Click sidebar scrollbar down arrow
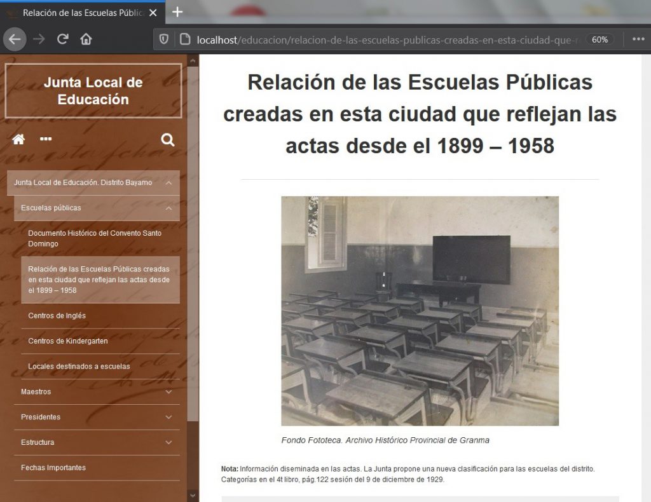The width and height of the screenshot is (651, 502). pyautogui.click(x=193, y=496)
